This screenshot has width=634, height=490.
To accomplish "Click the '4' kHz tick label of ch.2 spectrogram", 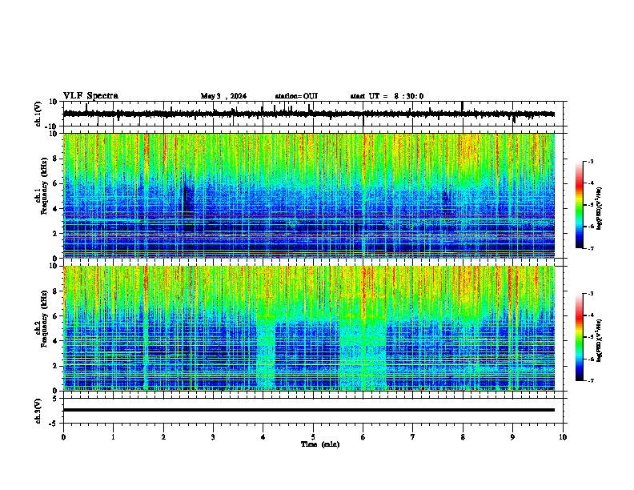I will point(55,341).
